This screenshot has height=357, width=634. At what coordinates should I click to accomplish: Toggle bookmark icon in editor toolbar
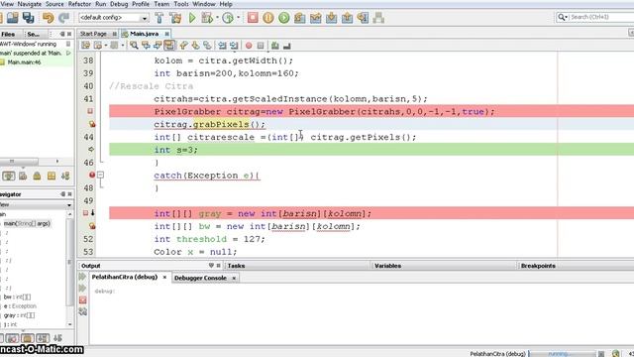click(207, 46)
